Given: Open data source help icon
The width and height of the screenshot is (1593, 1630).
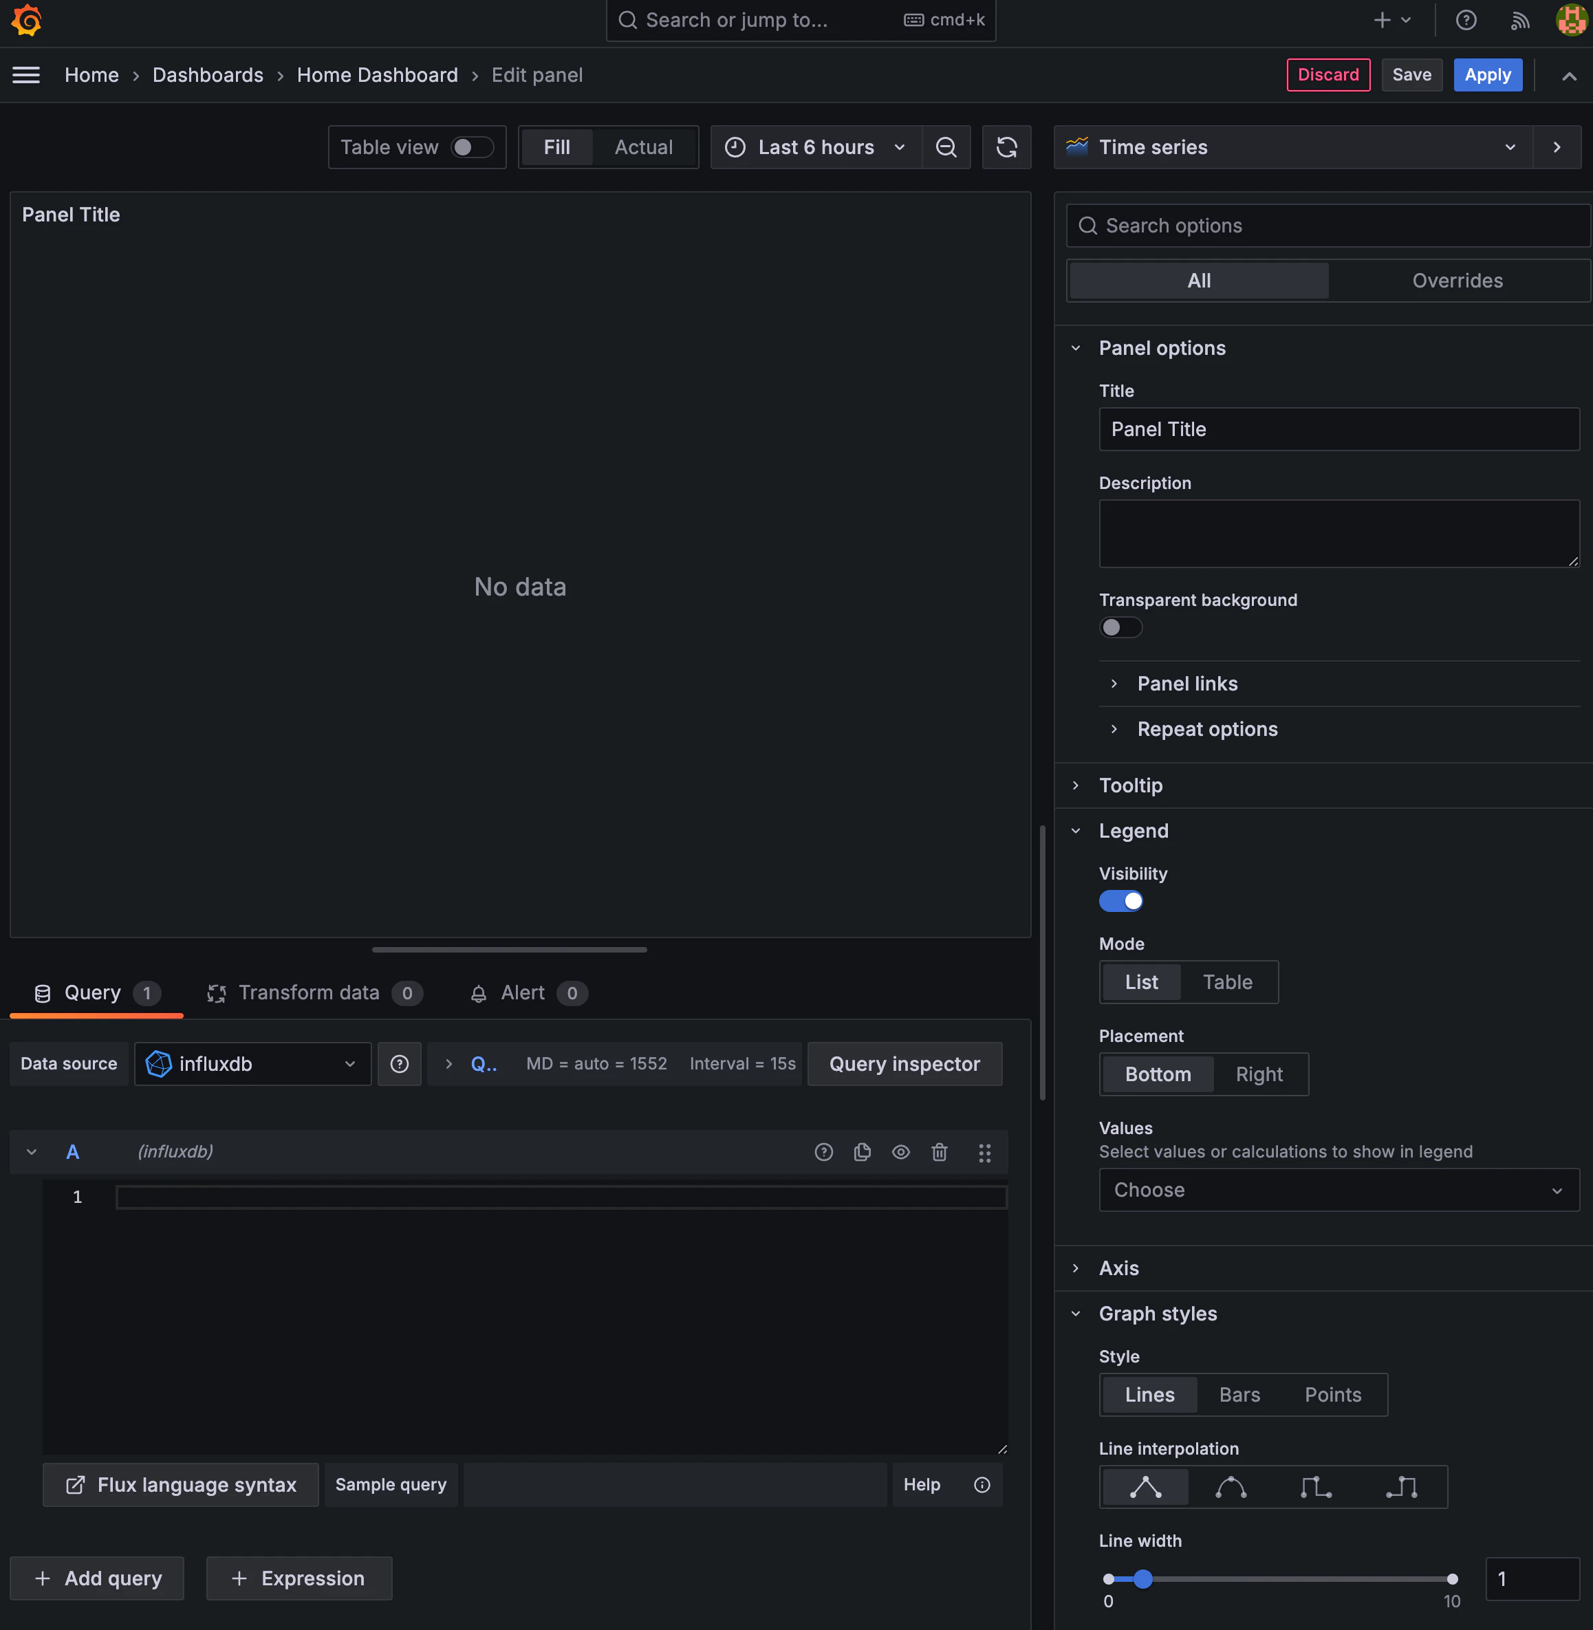Looking at the screenshot, I should click(x=399, y=1063).
